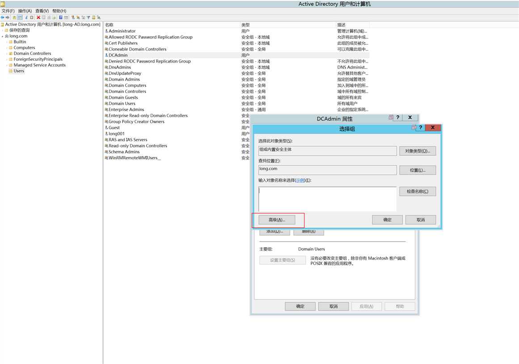Click the Domain Admins group icon

106,79
